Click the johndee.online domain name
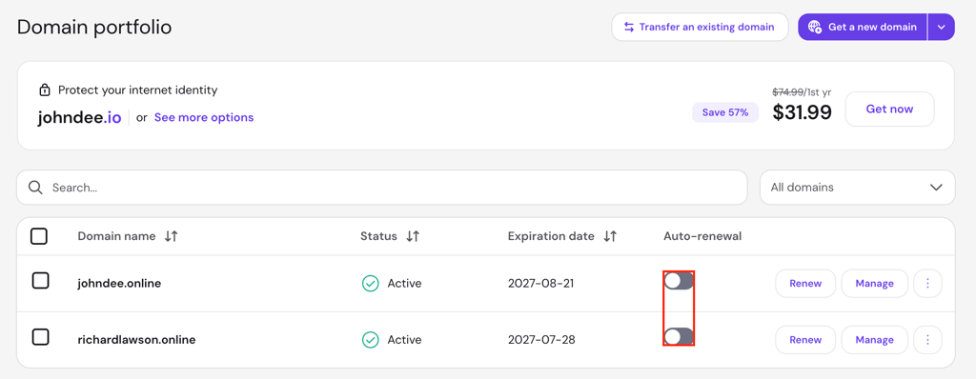 (119, 283)
